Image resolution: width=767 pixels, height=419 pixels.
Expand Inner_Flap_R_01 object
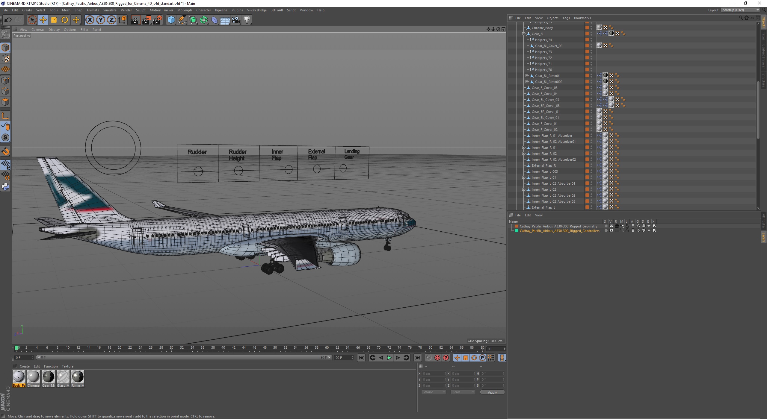[x=524, y=148]
